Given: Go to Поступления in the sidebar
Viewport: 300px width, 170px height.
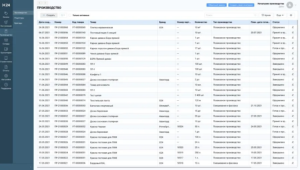Looking at the screenshot, I should point(6,24).
